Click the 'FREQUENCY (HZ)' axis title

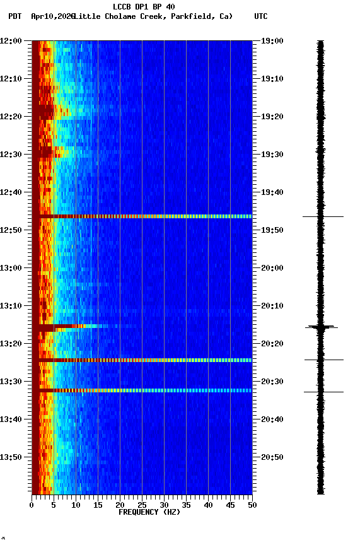[149, 512]
